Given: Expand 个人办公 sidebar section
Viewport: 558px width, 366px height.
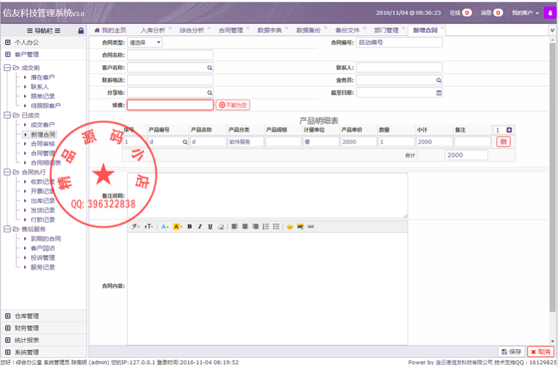Looking at the screenshot, I should click(x=43, y=42).
